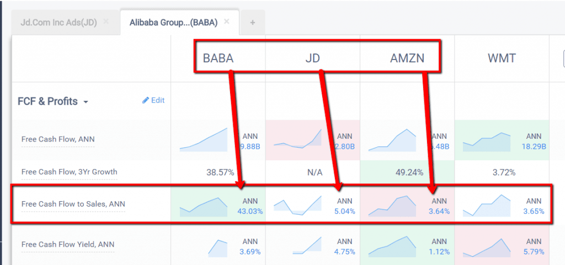Open WMT Free Cash Flow sparkline chart
The height and width of the screenshot is (265, 565).
tap(487, 142)
